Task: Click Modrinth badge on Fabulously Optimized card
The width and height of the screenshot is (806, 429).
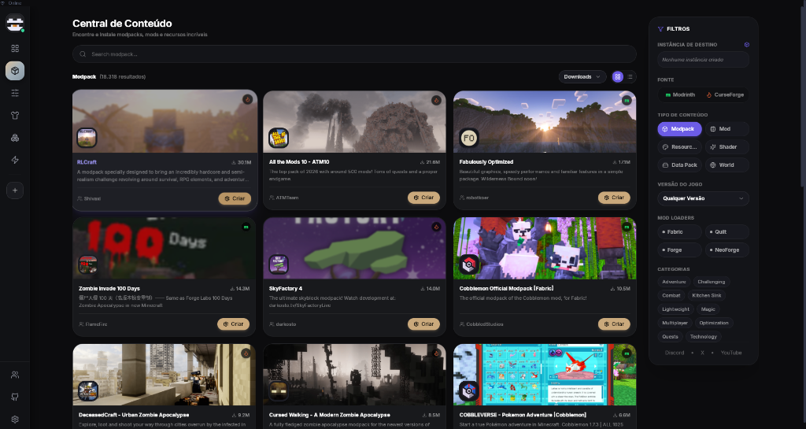Action: [x=626, y=100]
